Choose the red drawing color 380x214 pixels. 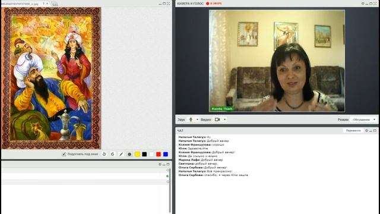click(159, 154)
